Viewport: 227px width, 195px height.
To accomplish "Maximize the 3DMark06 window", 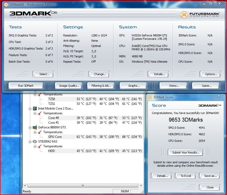I will click(x=211, y=4).
